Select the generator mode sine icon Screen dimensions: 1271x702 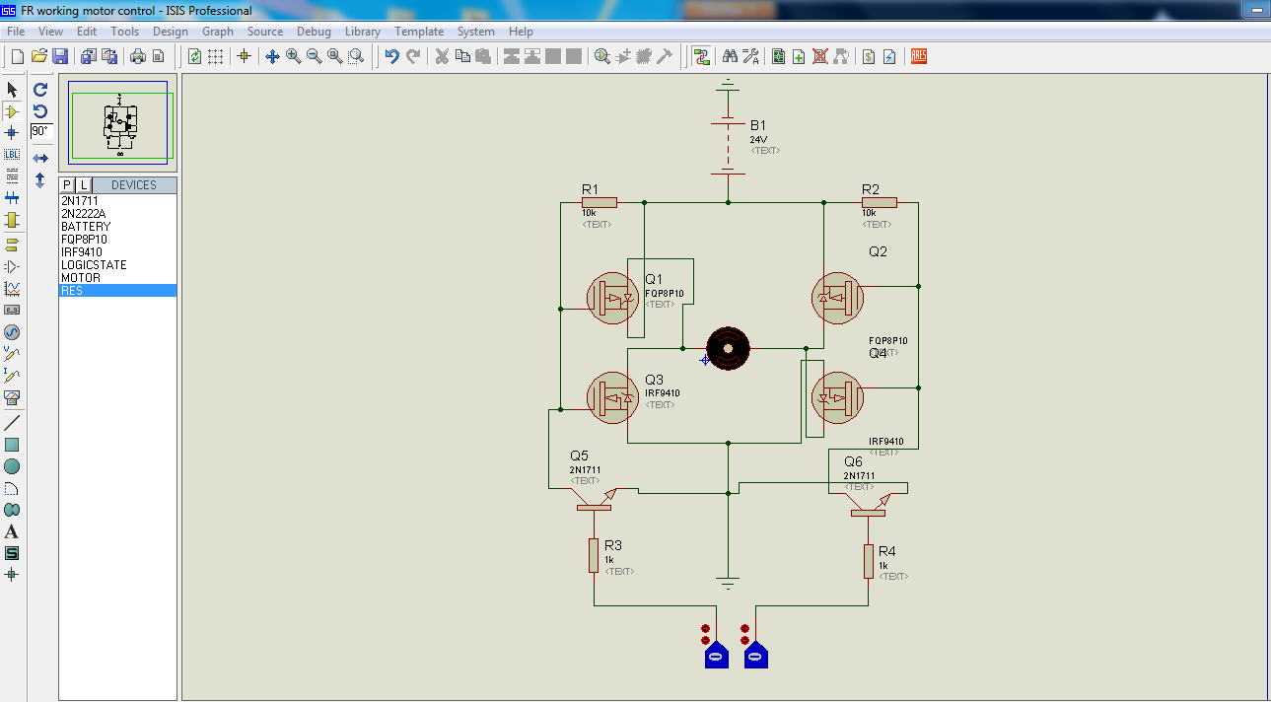pos(12,332)
